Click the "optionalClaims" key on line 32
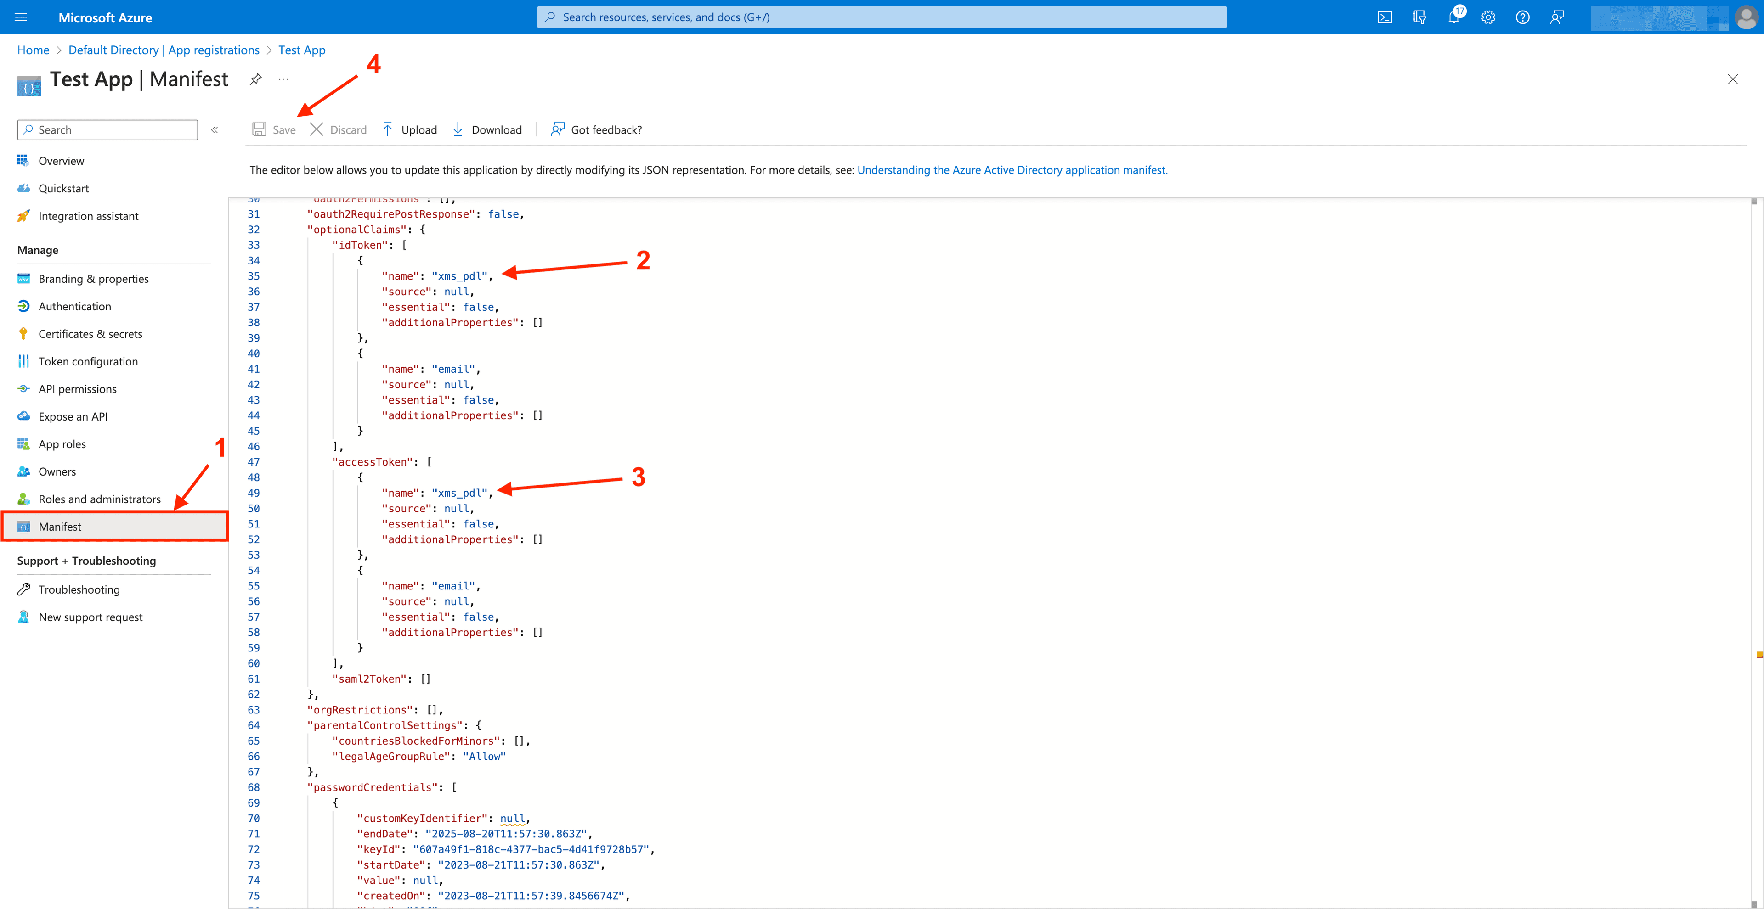Viewport: 1764px width, 909px height. point(357,229)
